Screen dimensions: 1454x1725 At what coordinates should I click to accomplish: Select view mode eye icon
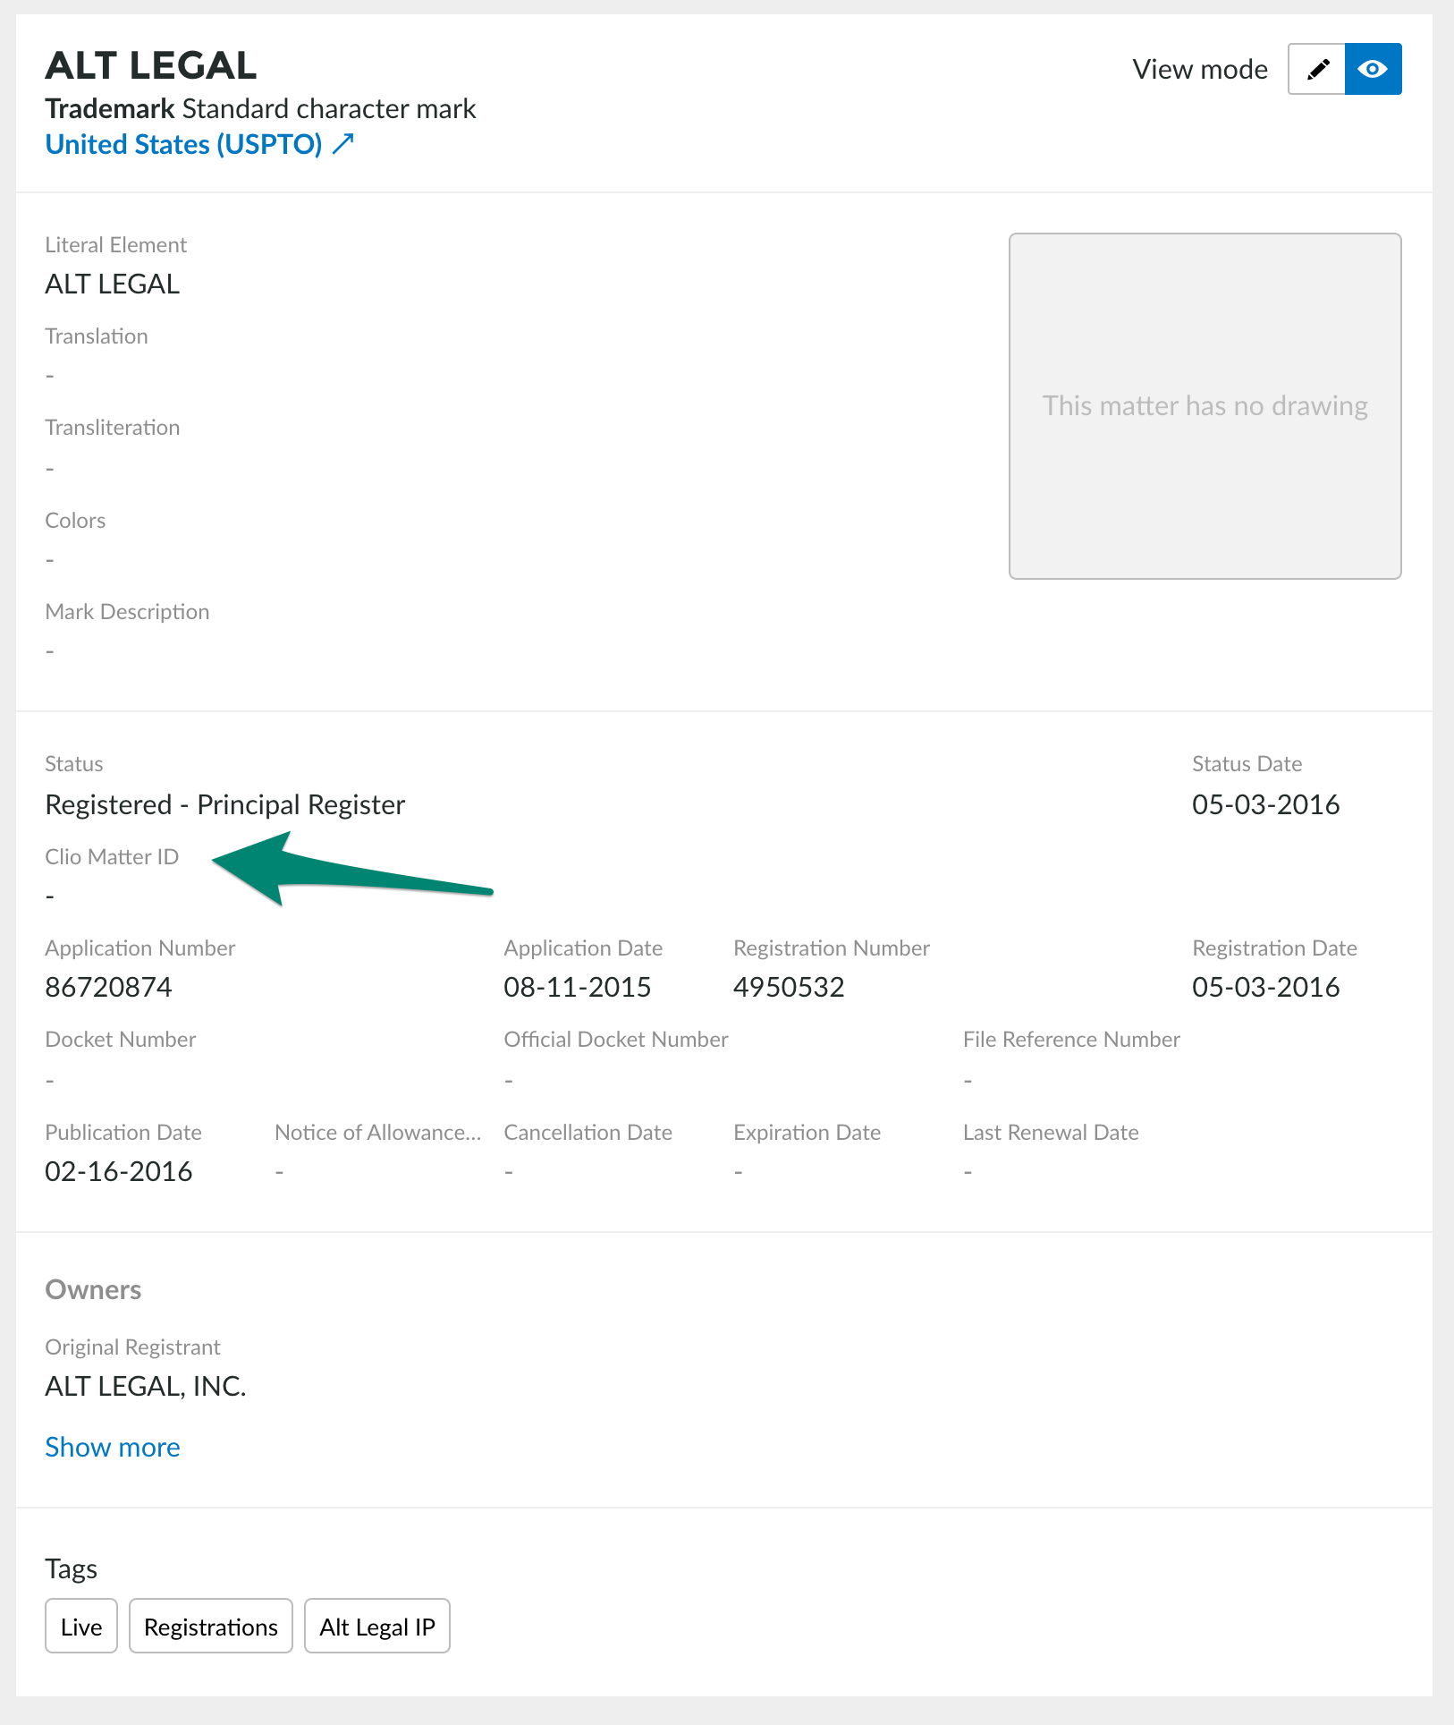1373,69
